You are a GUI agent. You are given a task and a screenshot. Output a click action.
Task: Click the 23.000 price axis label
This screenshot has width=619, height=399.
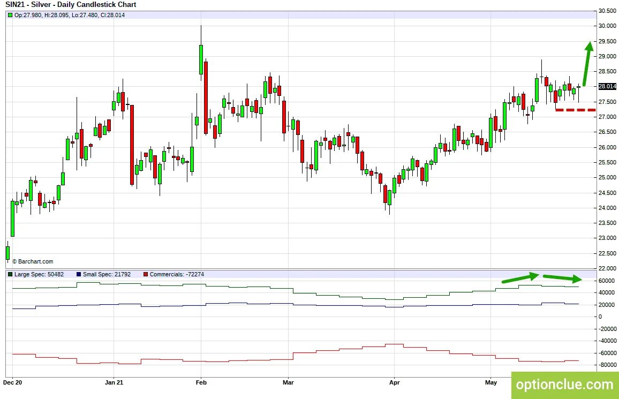607,238
